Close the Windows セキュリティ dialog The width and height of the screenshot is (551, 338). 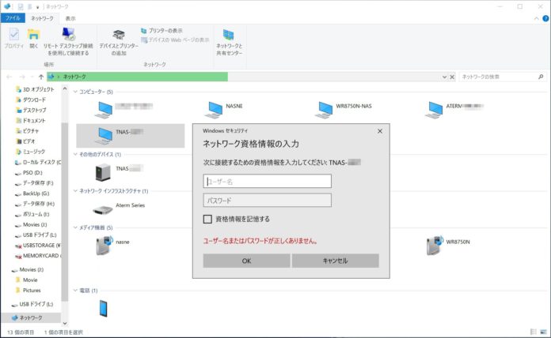[380, 131]
